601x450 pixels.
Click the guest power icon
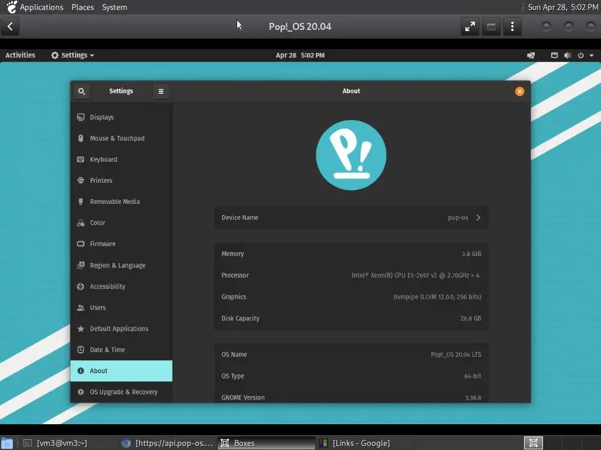click(x=580, y=56)
